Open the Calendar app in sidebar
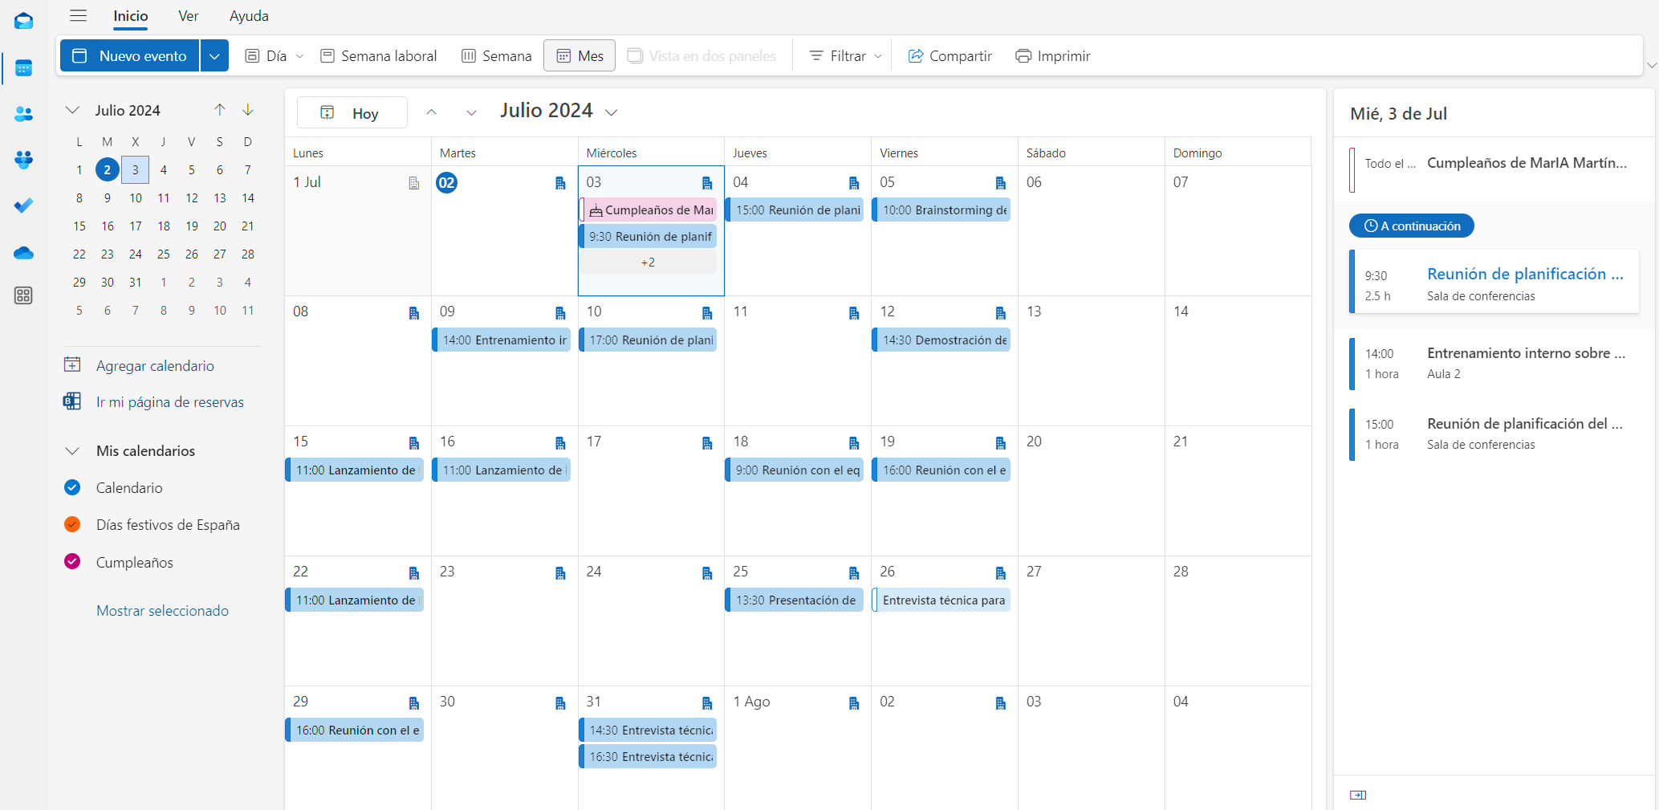Viewport: 1659px width, 810px height. (23, 68)
